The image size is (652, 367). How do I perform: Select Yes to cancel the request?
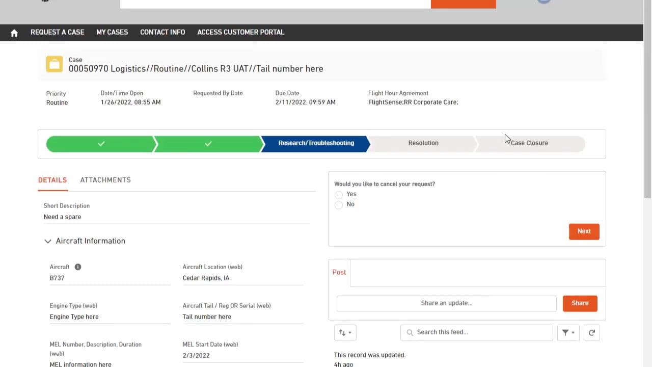coord(339,195)
